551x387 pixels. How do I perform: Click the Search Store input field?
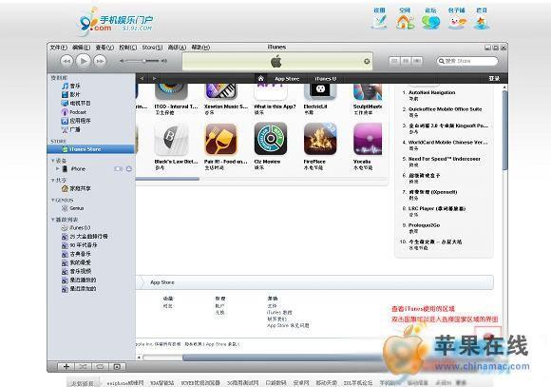[467, 61]
